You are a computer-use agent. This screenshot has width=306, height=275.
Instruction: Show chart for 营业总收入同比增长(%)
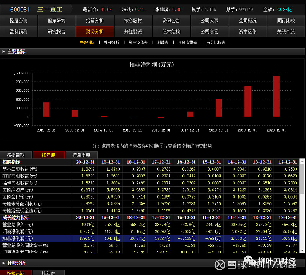click(25, 245)
